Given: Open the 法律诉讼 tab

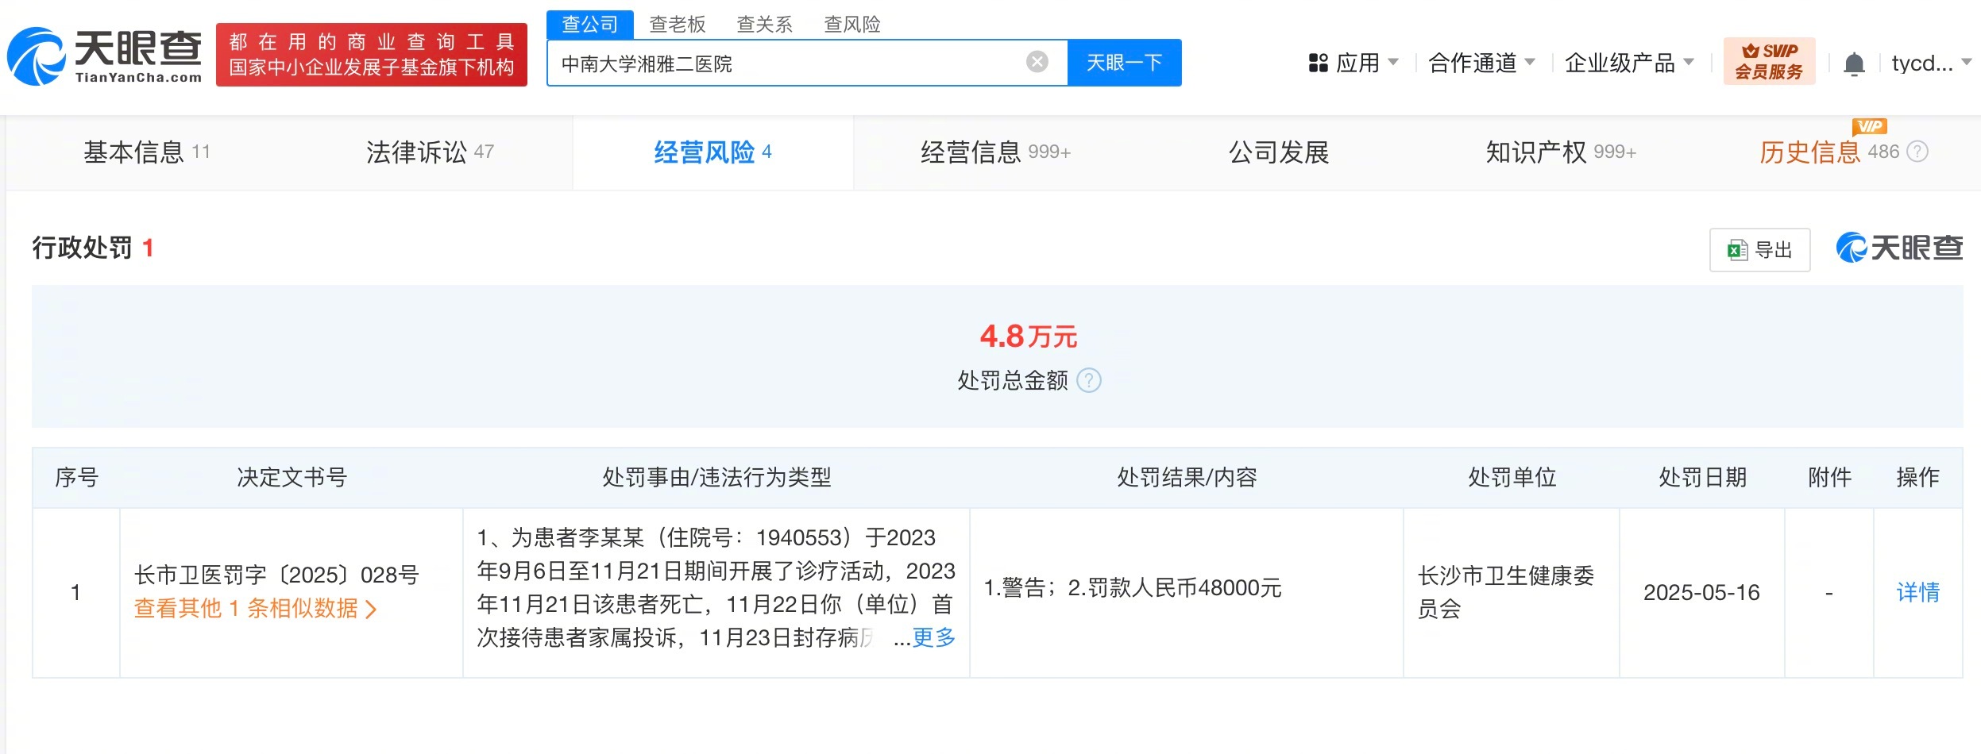Looking at the screenshot, I should (x=430, y=152).
